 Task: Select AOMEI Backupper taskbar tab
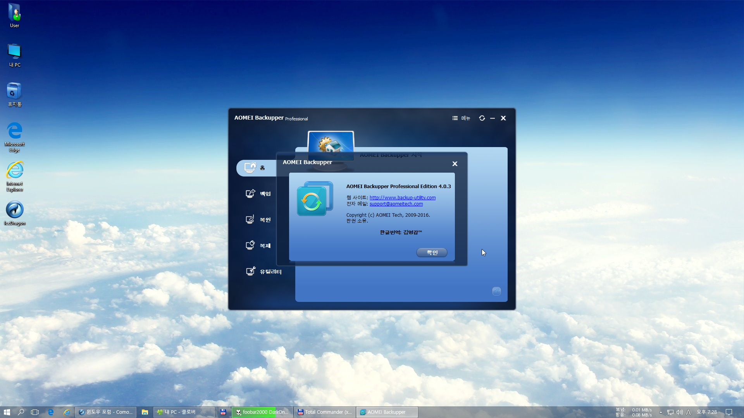tap(386, 412)
